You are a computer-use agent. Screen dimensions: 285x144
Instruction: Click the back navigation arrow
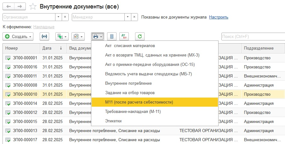pos(9,6)
